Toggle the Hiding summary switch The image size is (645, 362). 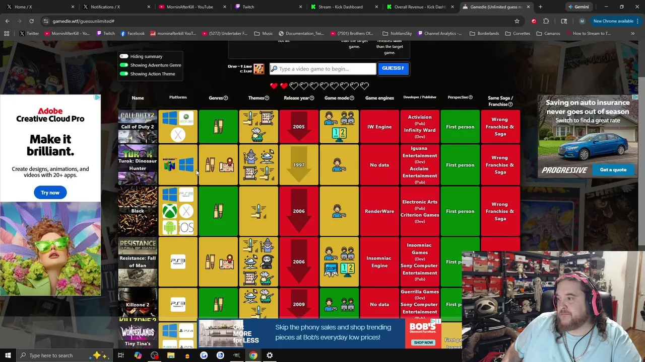coord(124,56)
